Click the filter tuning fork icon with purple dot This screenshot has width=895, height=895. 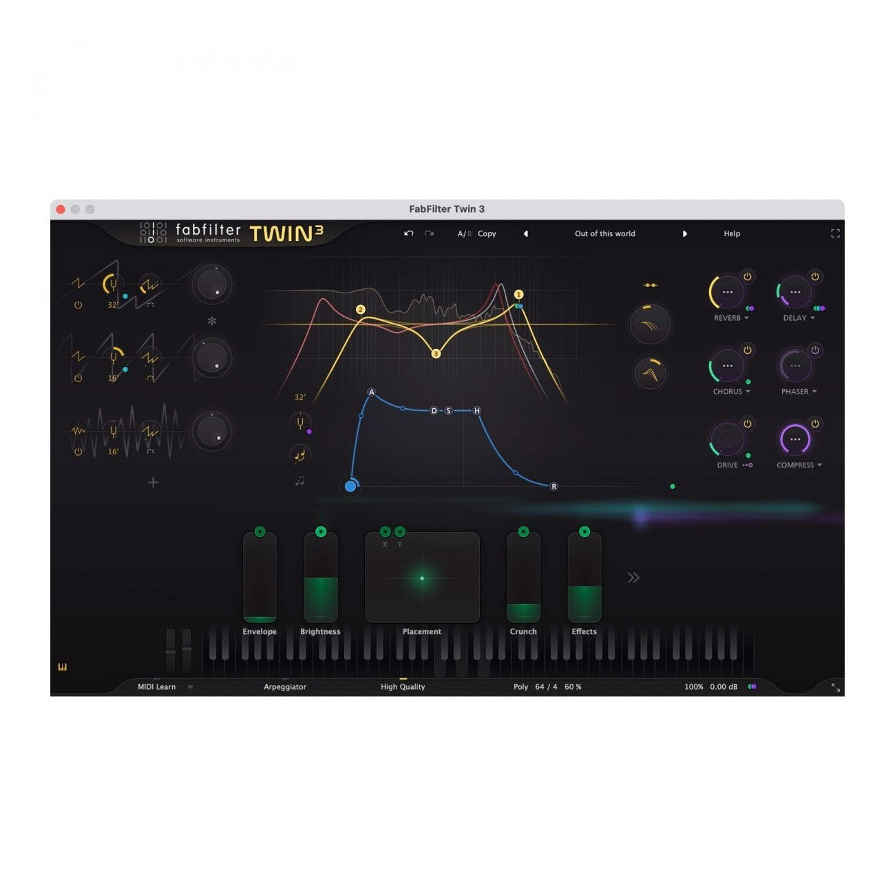point(300,423)
